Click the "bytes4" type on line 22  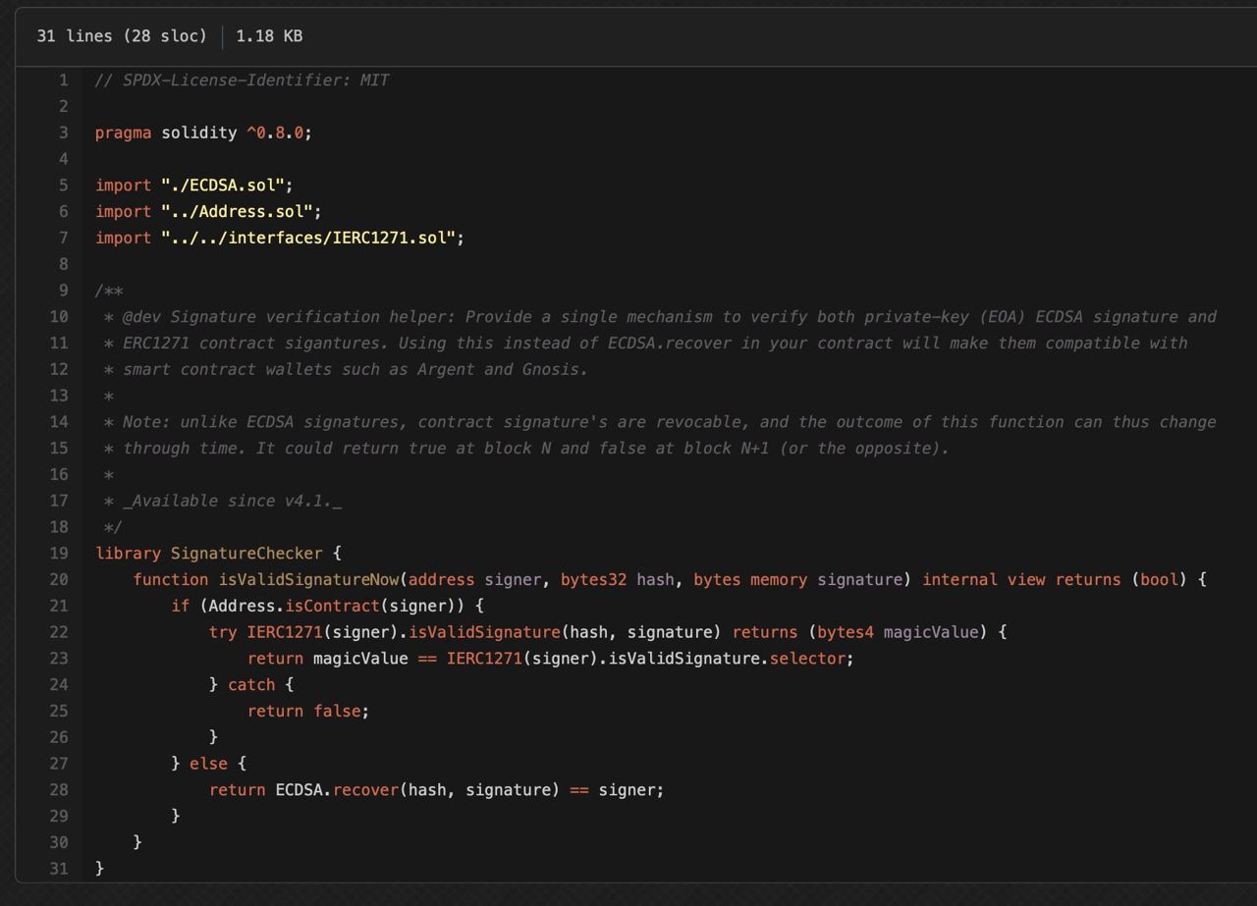846,632
